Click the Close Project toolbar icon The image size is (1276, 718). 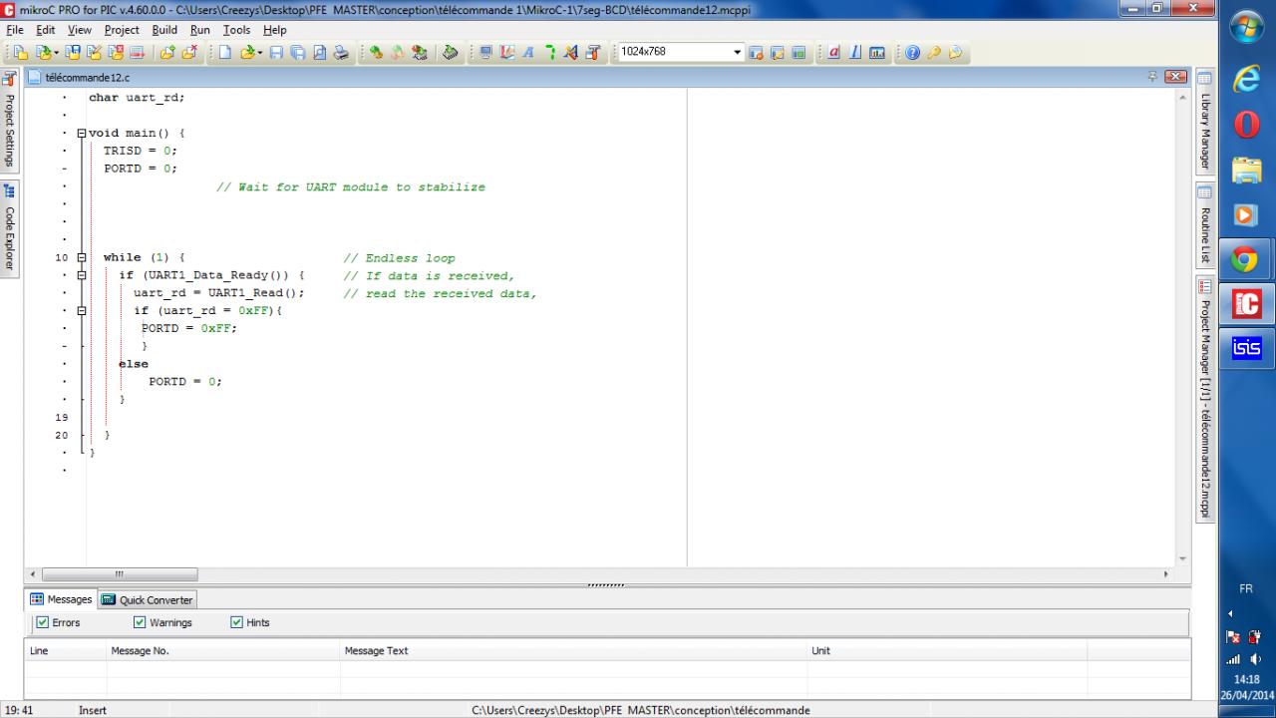pyautogui.click(x=116, y=52)
